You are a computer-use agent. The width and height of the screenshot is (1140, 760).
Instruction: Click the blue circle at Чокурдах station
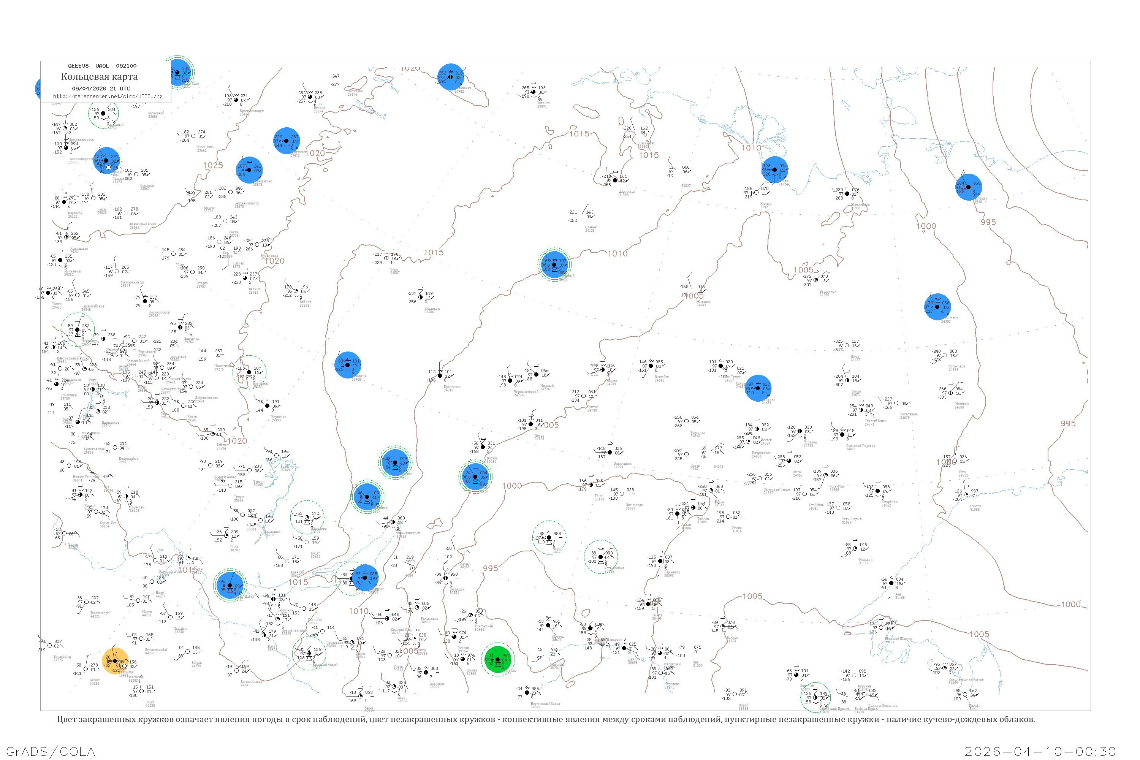click(968, 187)
